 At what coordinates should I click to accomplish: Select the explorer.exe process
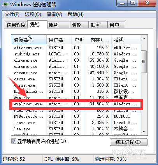(76, 104)
